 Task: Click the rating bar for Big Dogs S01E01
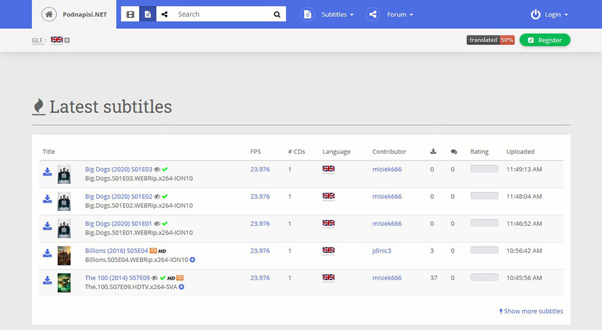click(x=484, y=223)
